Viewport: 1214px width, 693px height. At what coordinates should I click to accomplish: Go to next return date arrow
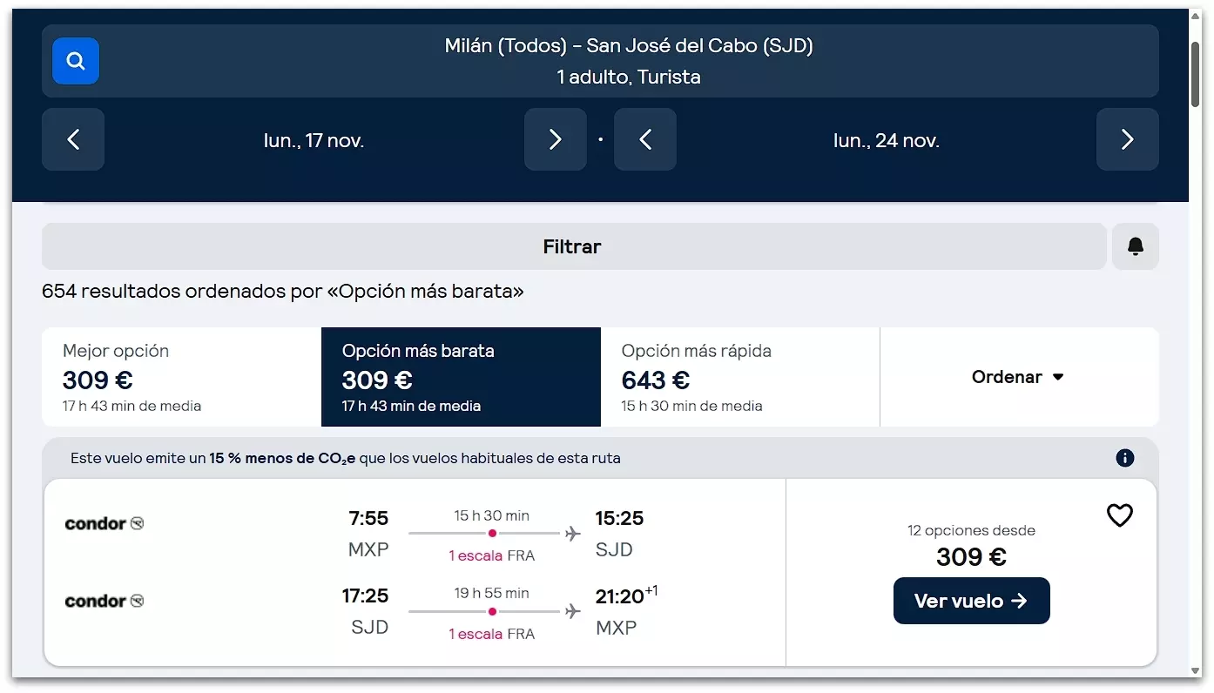(1127, 139)
